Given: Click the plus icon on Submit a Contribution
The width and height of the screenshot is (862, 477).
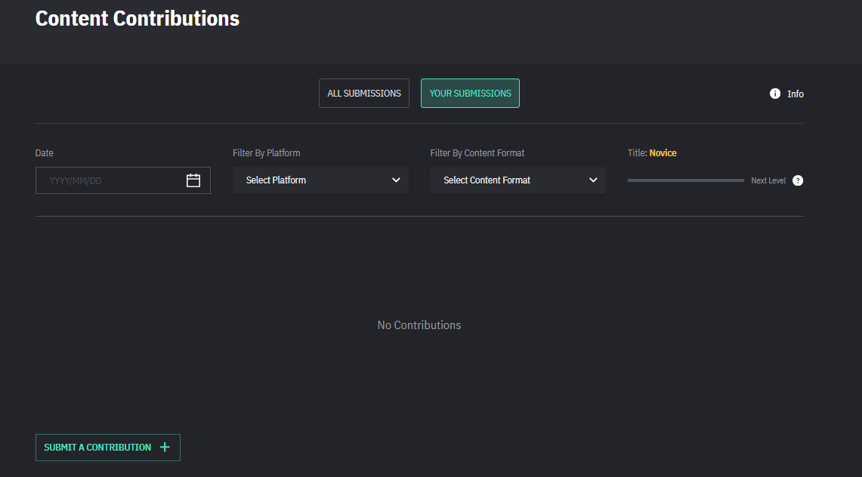Looking at the screenshot, I should [x=165, y=448].
